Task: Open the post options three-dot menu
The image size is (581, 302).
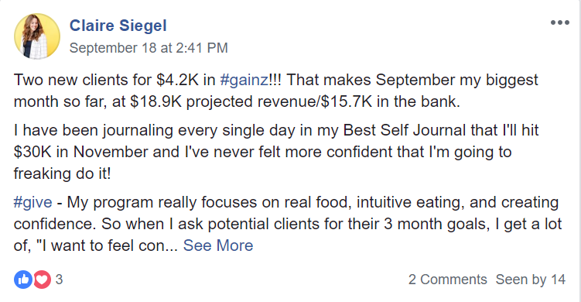Action: click(559, 22)
